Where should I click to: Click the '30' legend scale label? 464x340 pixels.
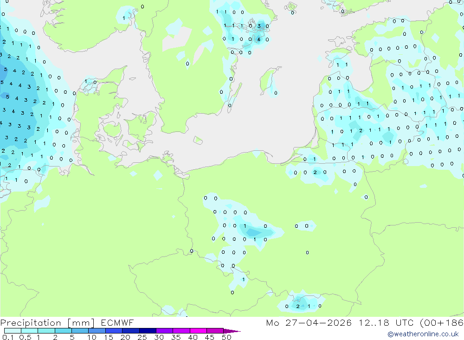pyautogui.click(x=159, y=337)
